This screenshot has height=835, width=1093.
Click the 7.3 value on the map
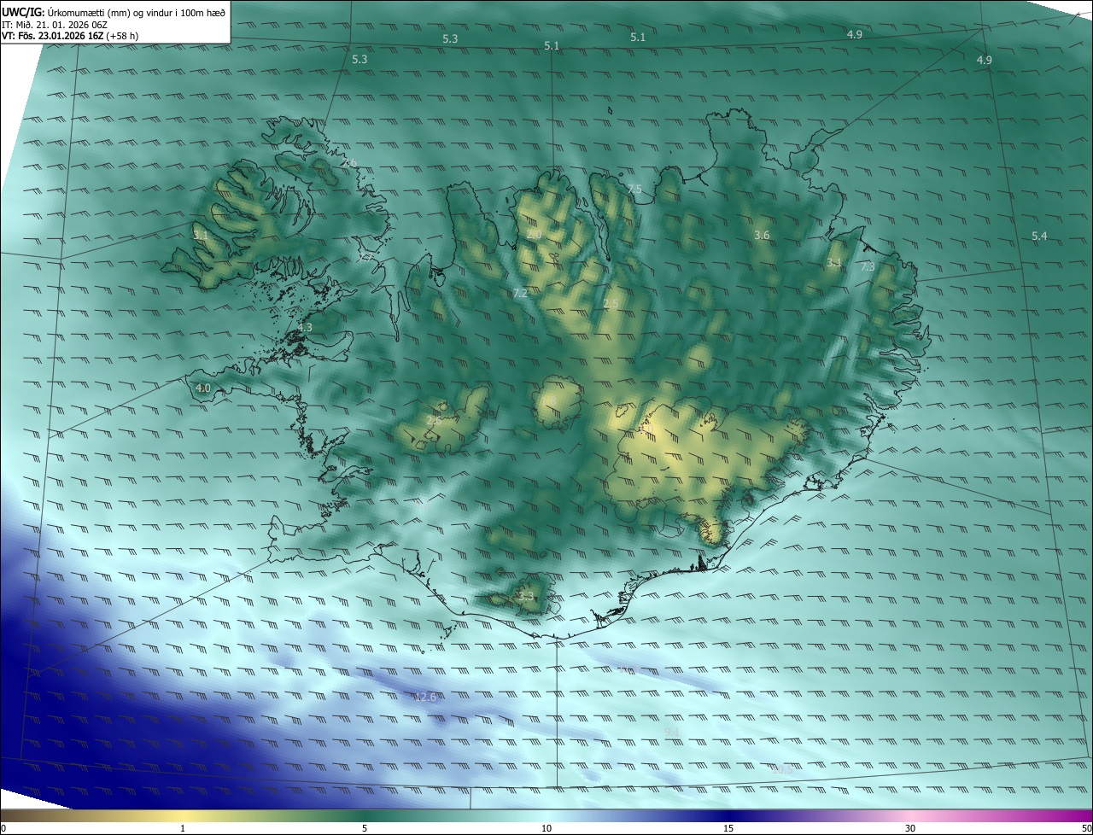[868, 267]
